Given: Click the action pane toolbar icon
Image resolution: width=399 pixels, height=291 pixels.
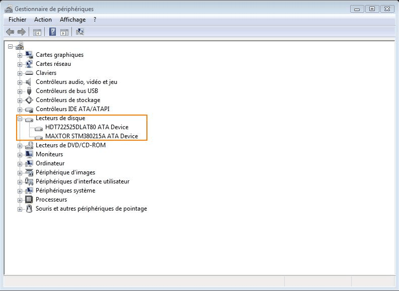Looking at the screenshot, I should (x=64, y=32).
